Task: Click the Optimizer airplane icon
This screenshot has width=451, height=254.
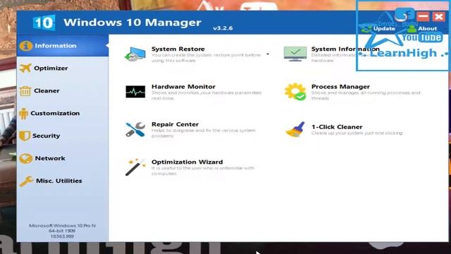Action: 25,68
